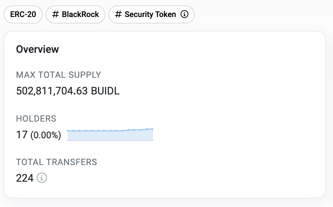Click the info icon in Security Token tag

[x=185, y=14]
